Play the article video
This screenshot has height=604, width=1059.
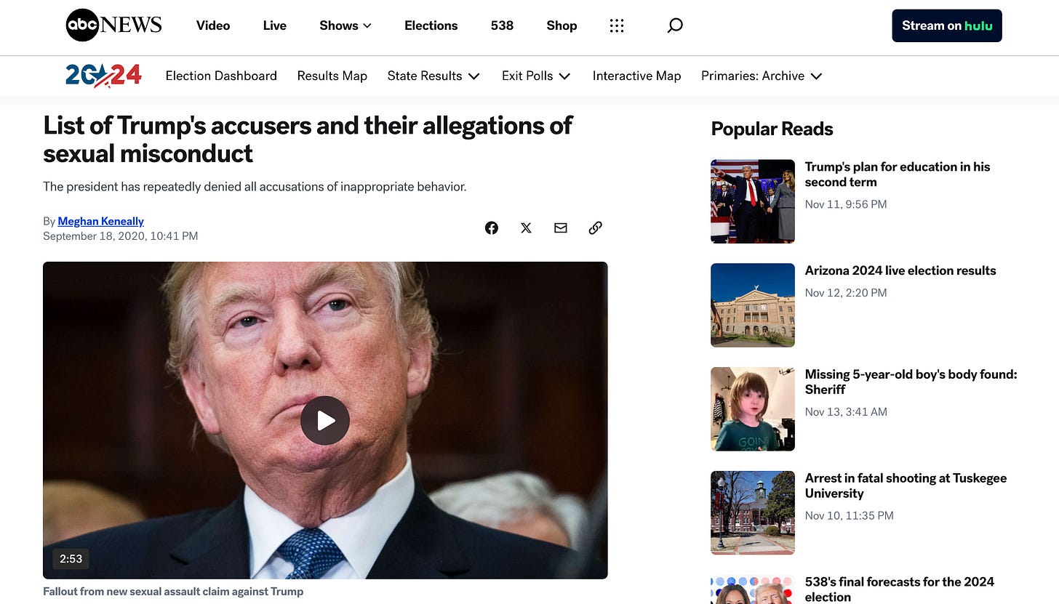325,421
